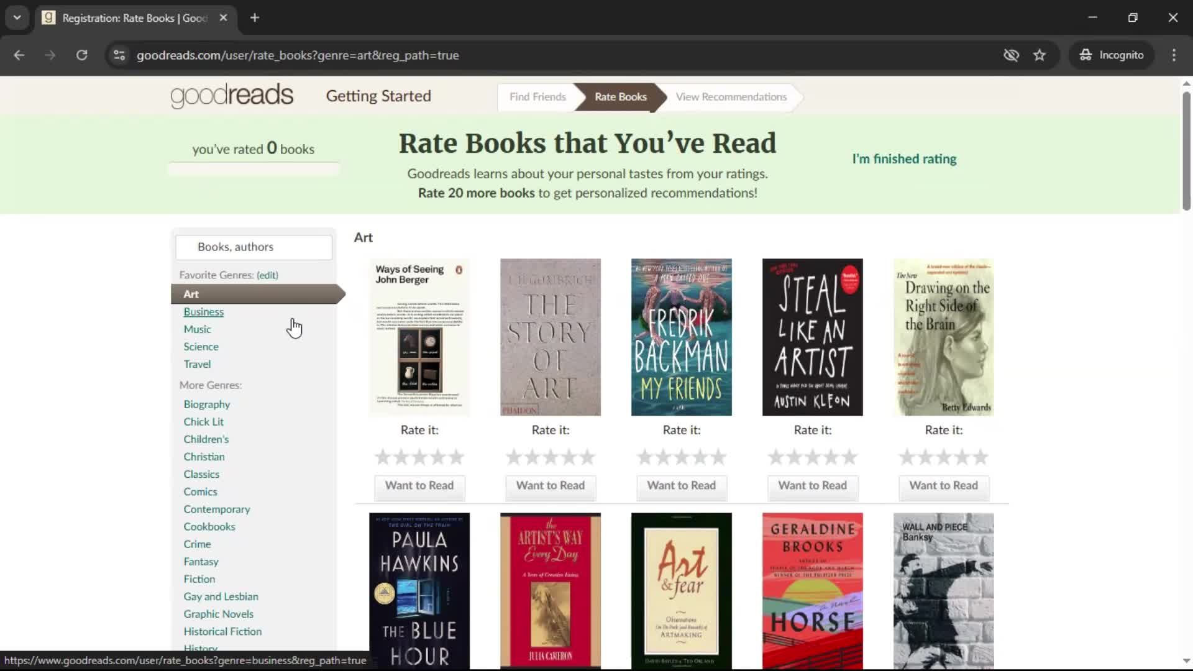Open The Blue Hour by Paula Hawkins cover
Viewport: 1193px width, 671px height.
point(419,591)
